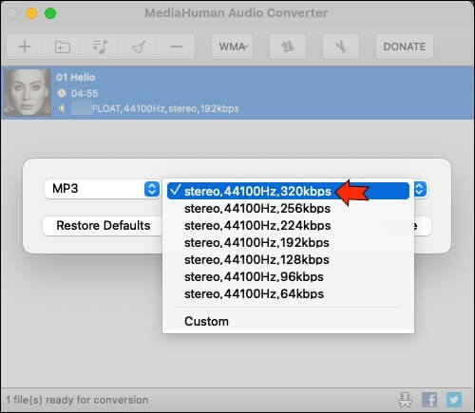The height and width of the screenshot is (413, 475).
Task: Click the remove minus icon
Action: coord(176,47)
